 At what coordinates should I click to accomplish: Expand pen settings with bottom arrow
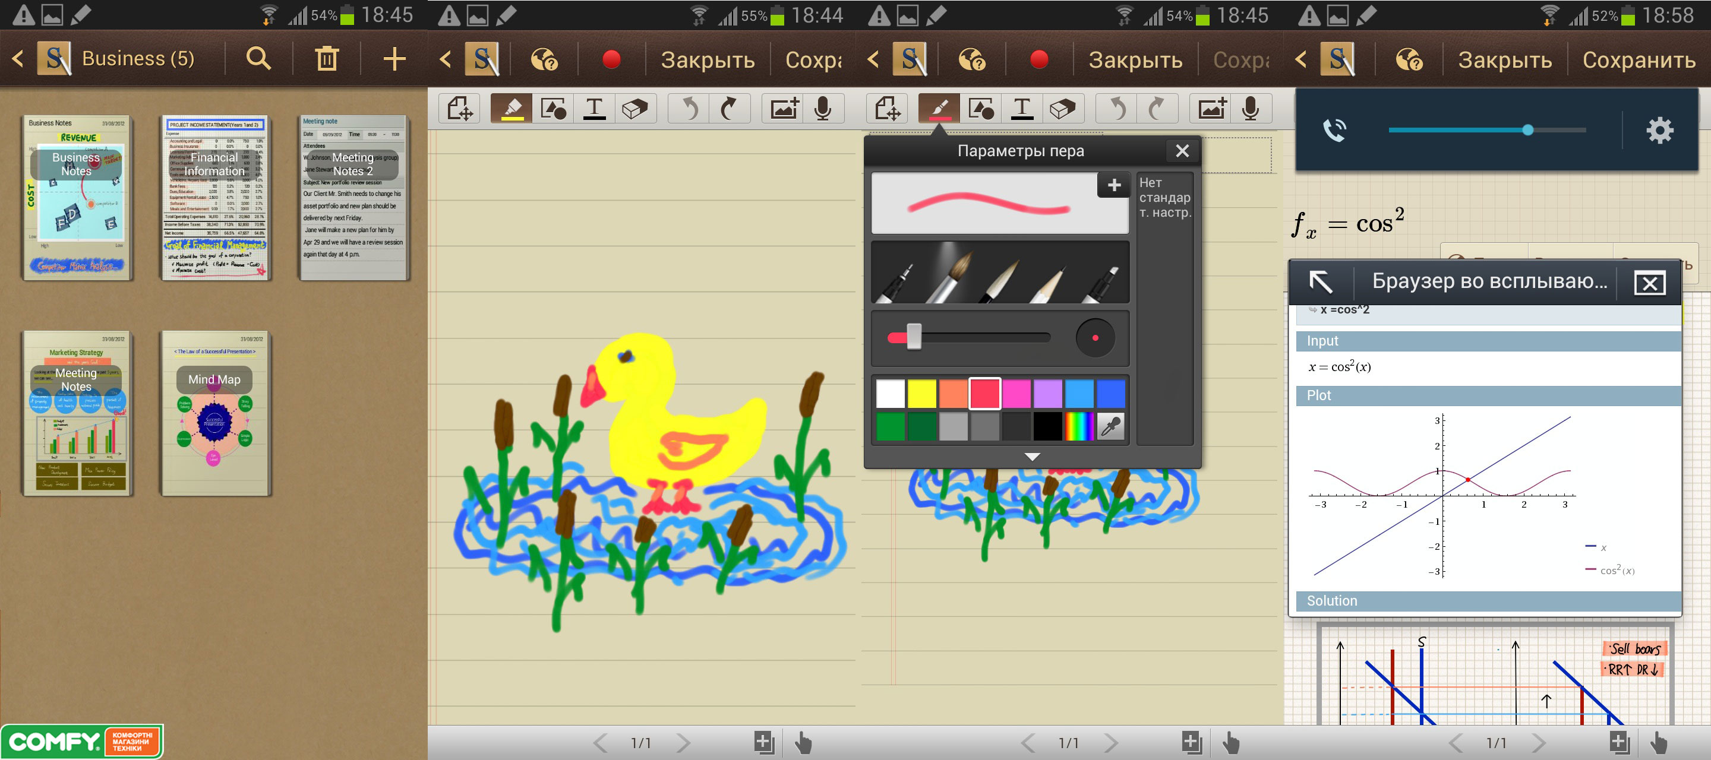(x=1032, y=457)
